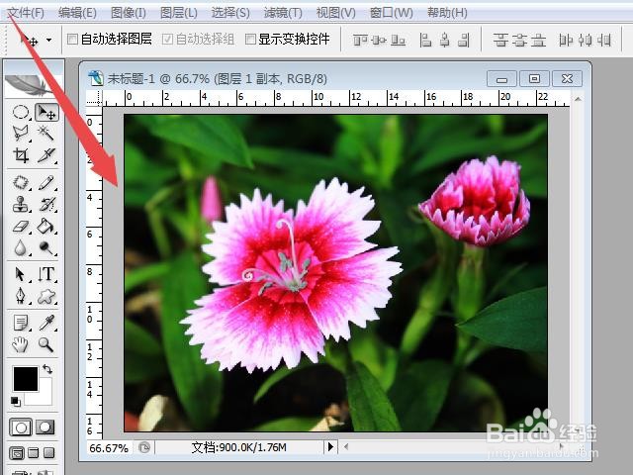
Task: Select the Clone Stamp tool
Action: point(21,204)
